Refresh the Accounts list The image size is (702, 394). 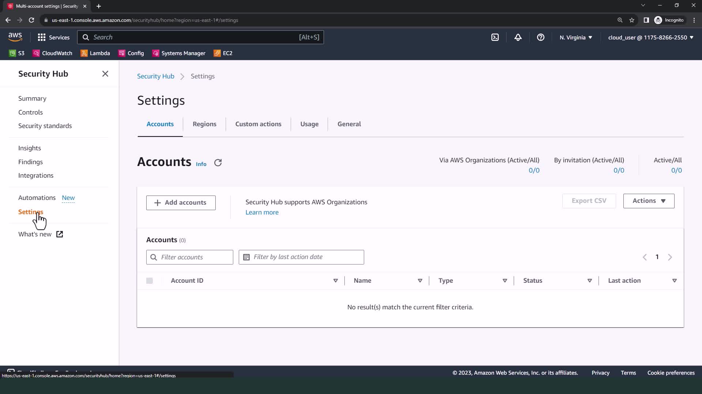click(x=218, y=163)
